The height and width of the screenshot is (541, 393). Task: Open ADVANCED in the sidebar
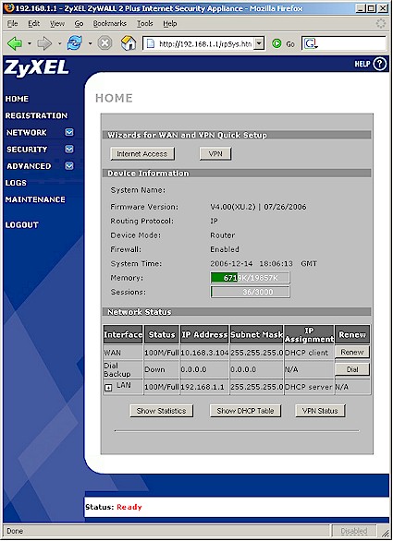[29, 166]
